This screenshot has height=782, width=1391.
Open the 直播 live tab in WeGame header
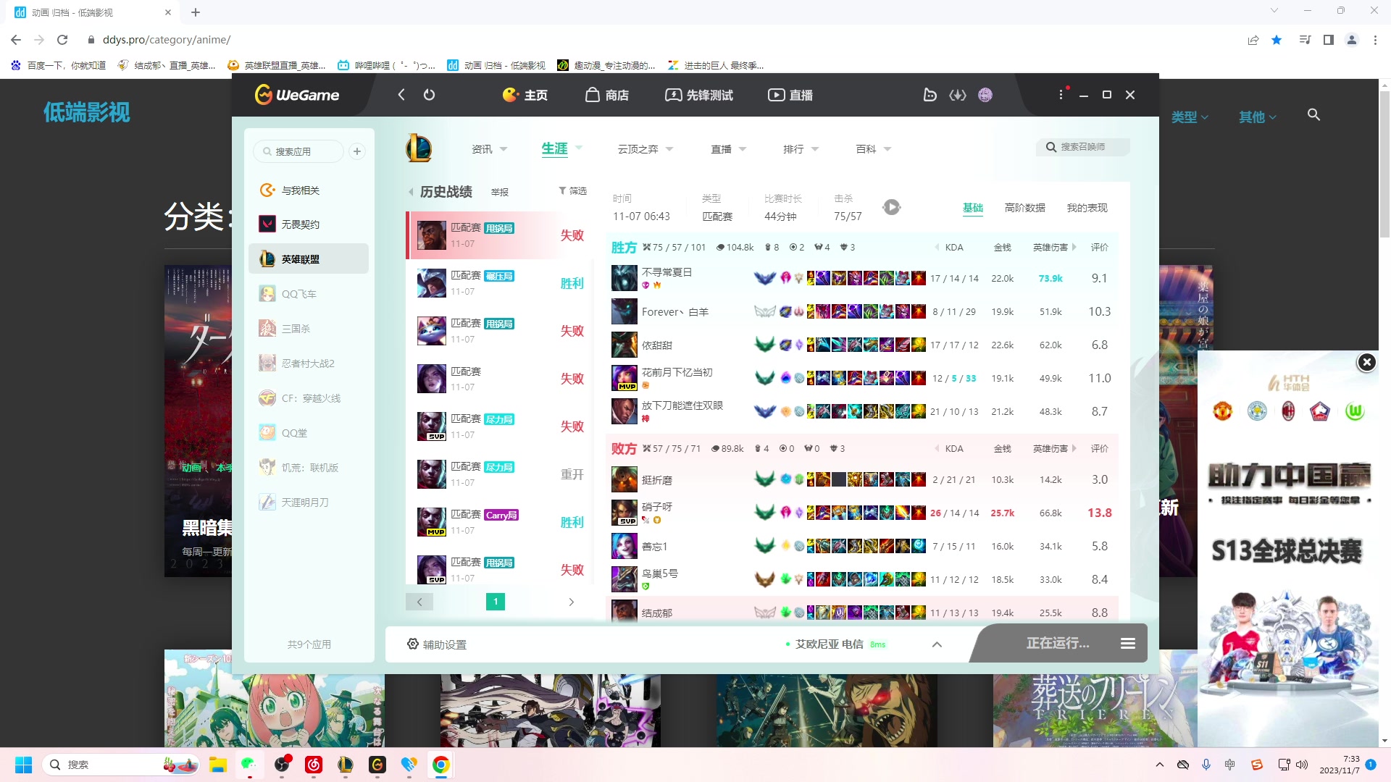(x=790, y=95)
